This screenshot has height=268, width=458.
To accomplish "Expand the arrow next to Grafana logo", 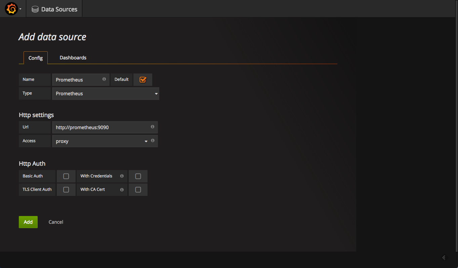I will (20, 9).
